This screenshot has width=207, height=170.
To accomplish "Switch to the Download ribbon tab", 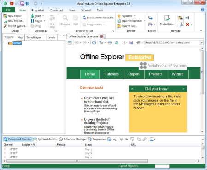I will pyautogui.click(x=57, y=10).
